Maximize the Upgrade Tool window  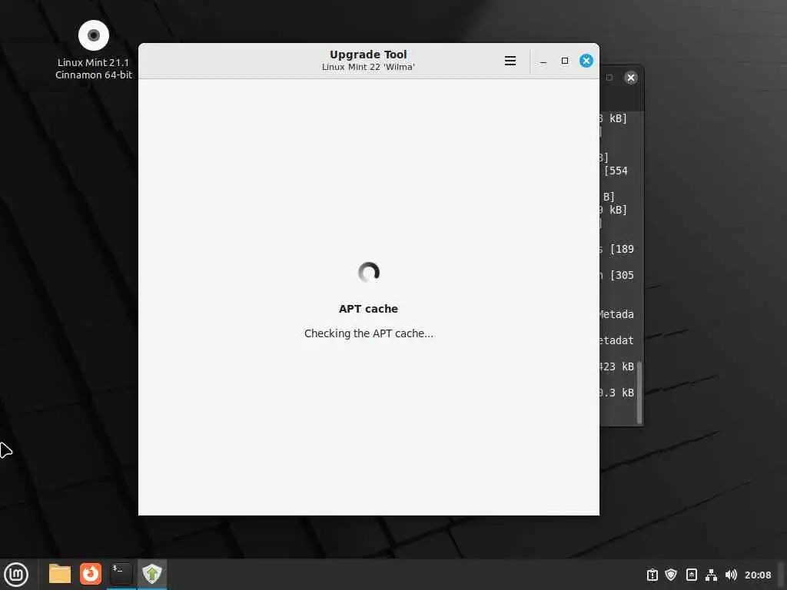(x=565, y=61)
